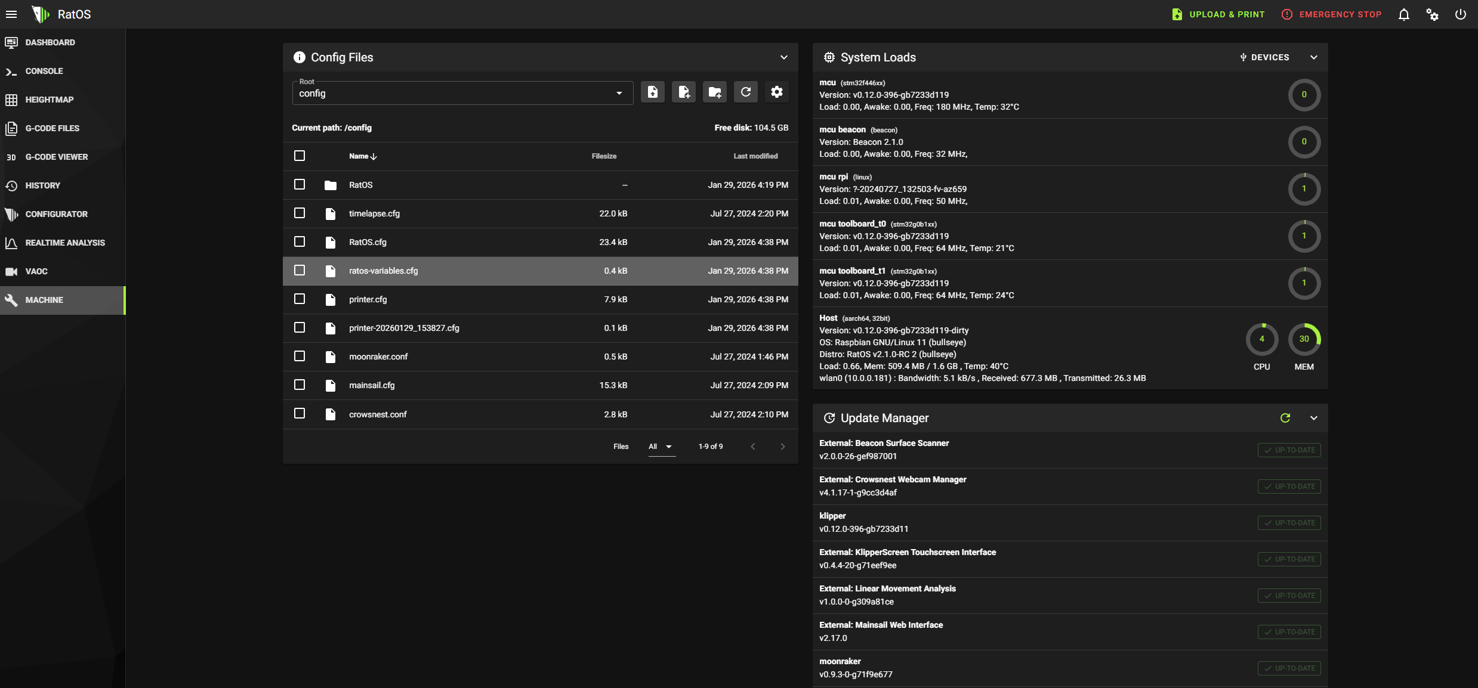This screenshot has height=688, width=1478.
Task: Open the Root config dropdown
Action: (x=462, y=93)
